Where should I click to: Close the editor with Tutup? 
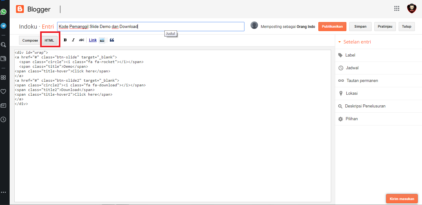tap(406, 26)
